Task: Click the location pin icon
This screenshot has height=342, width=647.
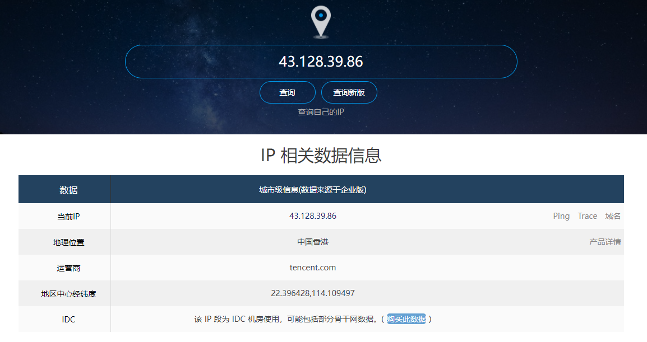Action: click(x=321, y=21)
